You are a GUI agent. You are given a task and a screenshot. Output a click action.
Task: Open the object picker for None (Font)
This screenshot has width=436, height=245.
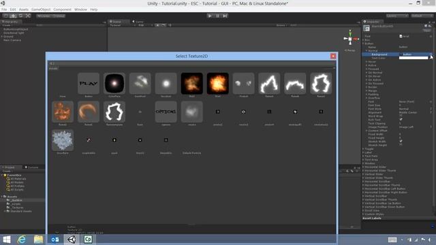[x=431, y=101]
